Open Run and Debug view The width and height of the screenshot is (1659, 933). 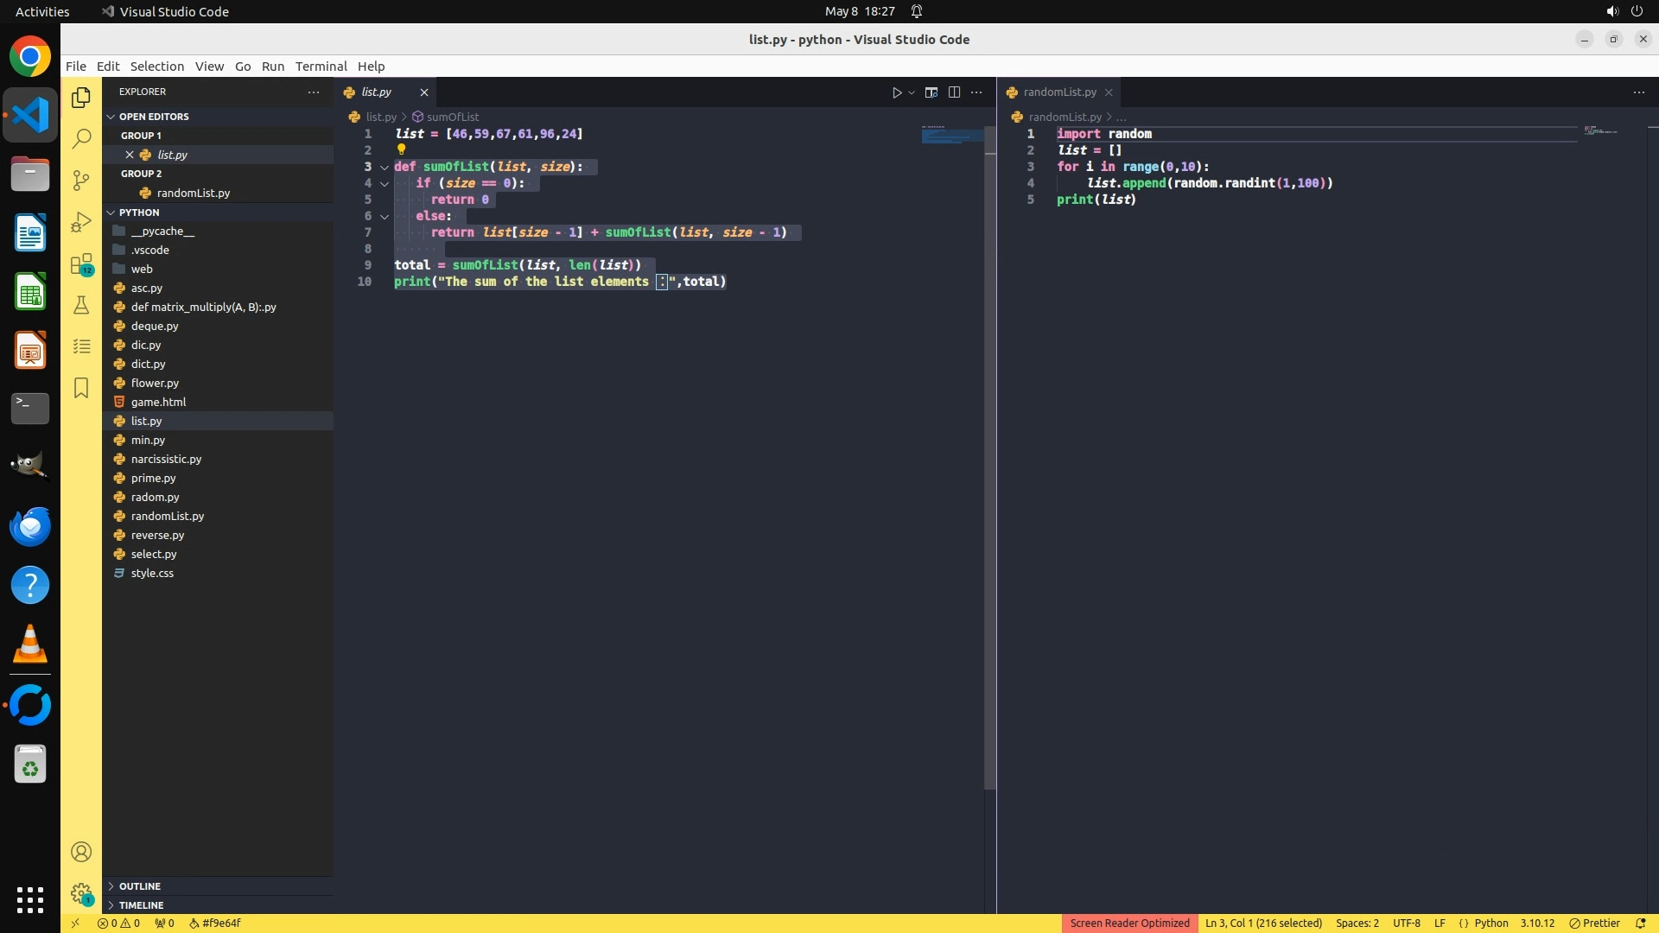pyautogui.click(x=81, y=222)
